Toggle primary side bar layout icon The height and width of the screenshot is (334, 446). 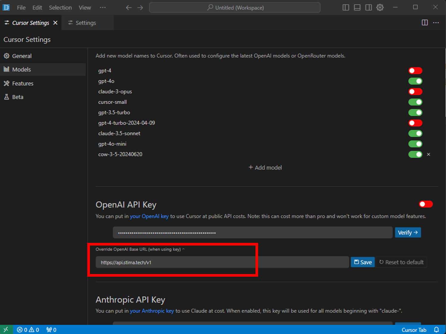(x=346, y=7)
